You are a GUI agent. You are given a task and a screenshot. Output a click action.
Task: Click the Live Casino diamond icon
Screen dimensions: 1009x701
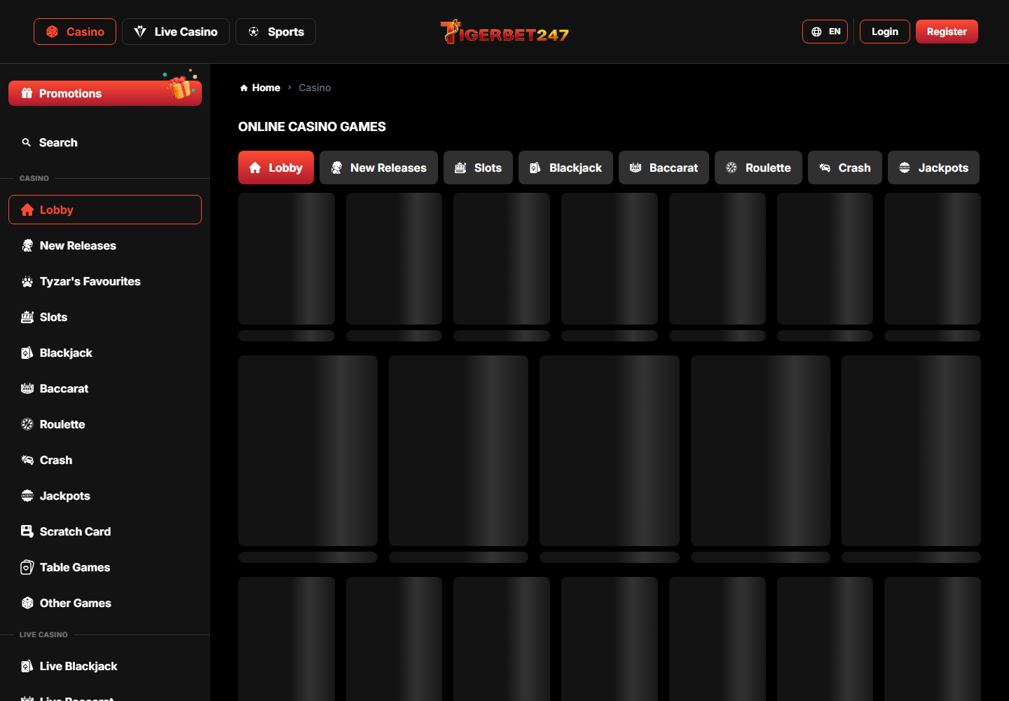[x=140, y=32]
